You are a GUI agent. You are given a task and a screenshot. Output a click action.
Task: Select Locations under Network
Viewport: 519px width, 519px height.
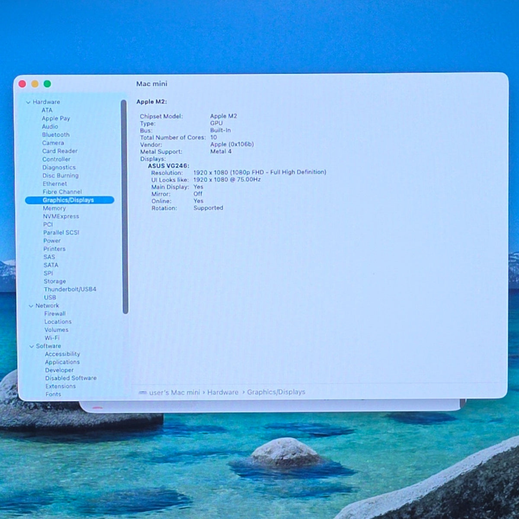click(58, 322)
